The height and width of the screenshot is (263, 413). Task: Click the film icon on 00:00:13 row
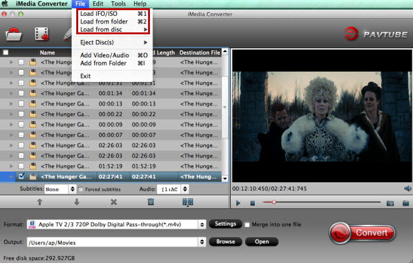pos(32,104)
